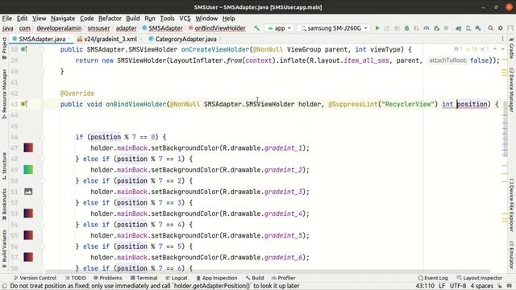516x290 pixels.
Task: Toggle the tool windows icon in the status bar
Action: tap(5, 286)
